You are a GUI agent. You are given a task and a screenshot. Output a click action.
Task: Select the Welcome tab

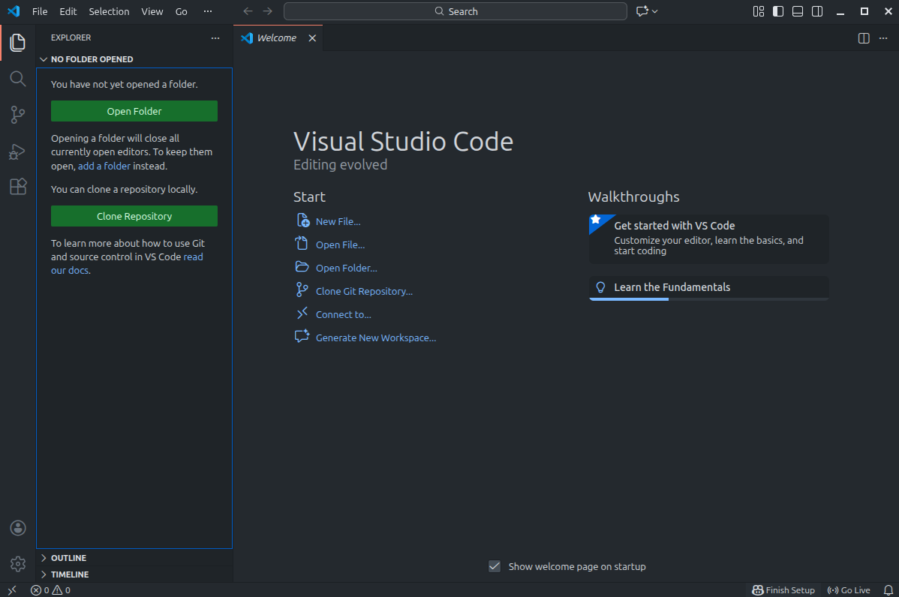(x=276, y=37)
